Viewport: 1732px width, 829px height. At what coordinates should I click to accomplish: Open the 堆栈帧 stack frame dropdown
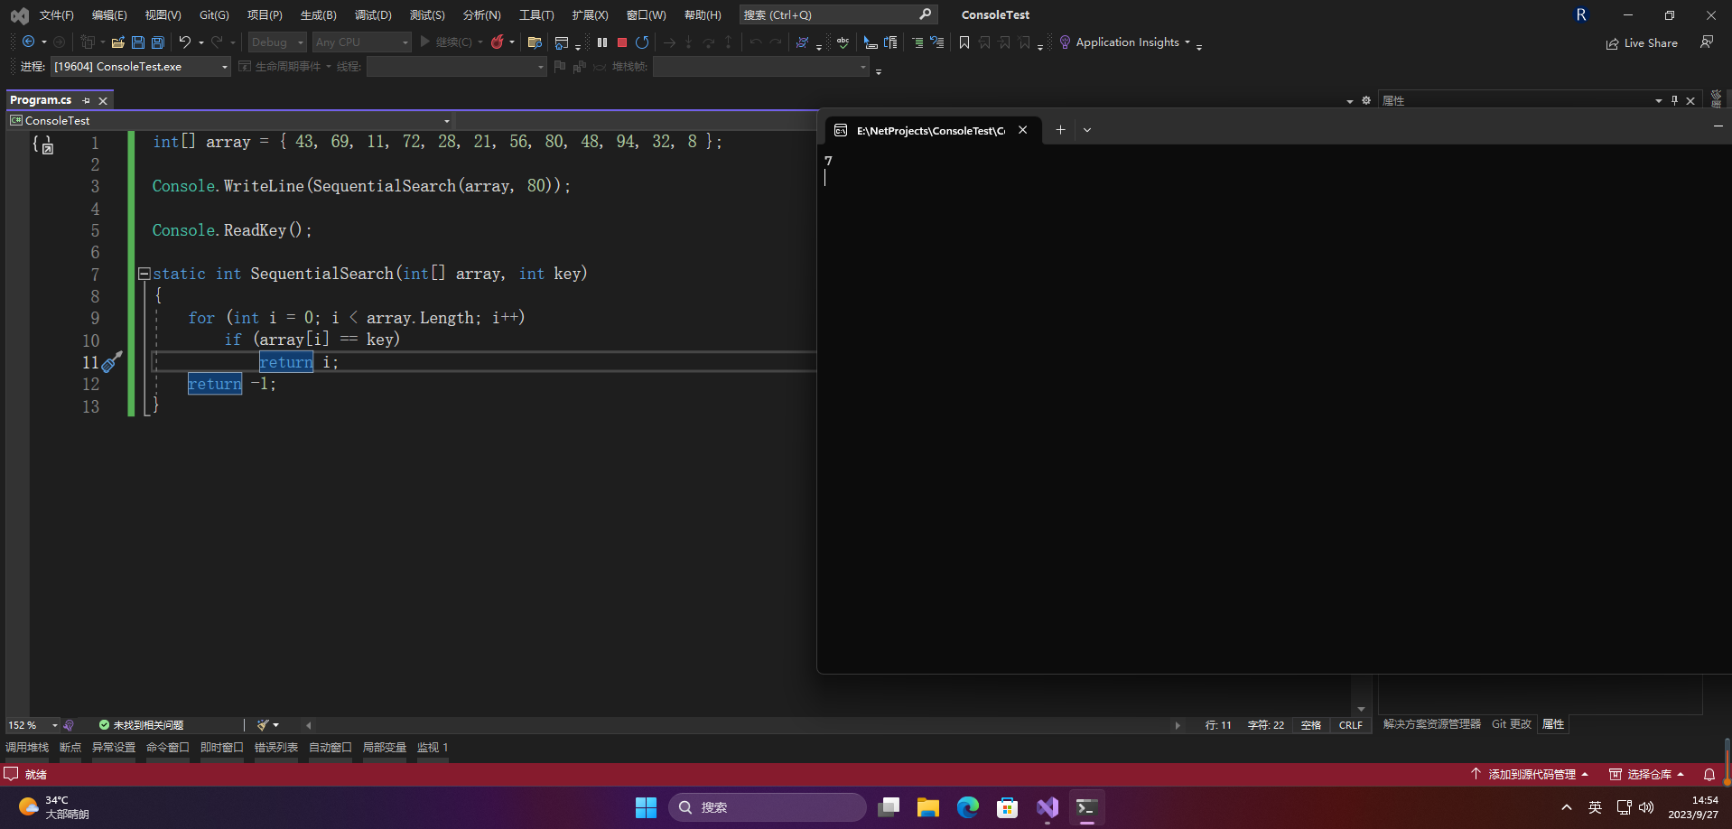(x=761, y=66)
